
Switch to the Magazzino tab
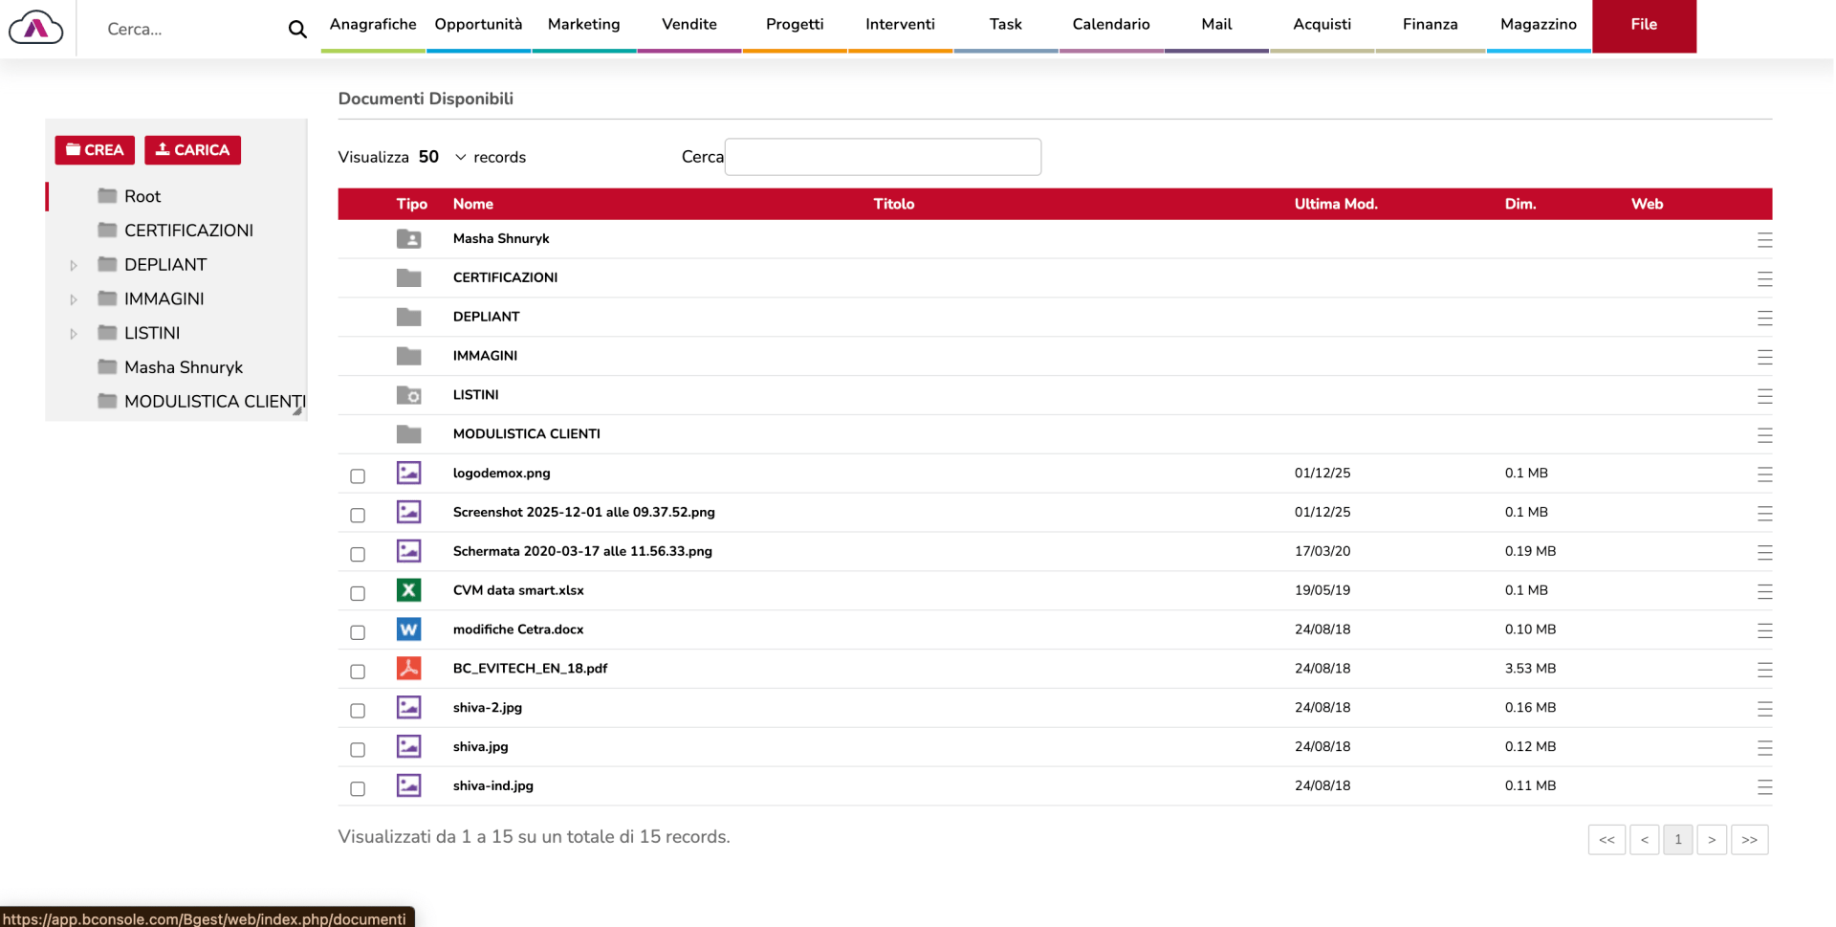point(1538,25)
